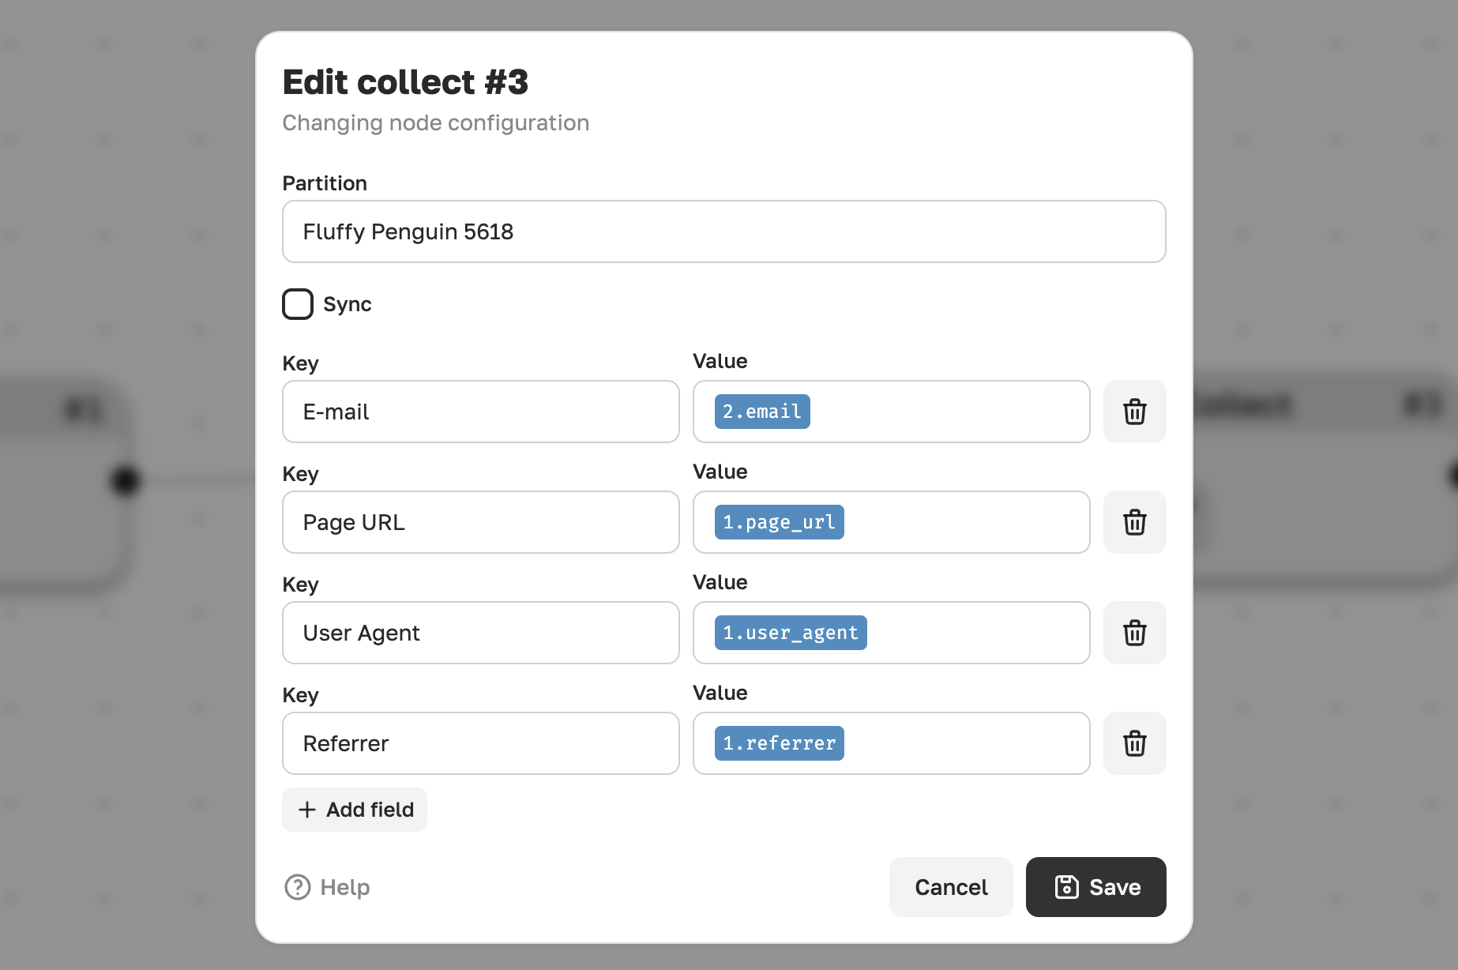This screenshot has height=970, width=1458.
Task: Select the 1.user_agent value tag
Action: 791,633
